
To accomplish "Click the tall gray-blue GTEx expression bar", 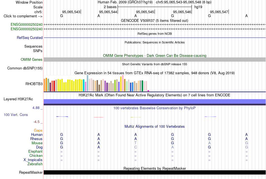I will pyautogui.click(x=88, y=83).
